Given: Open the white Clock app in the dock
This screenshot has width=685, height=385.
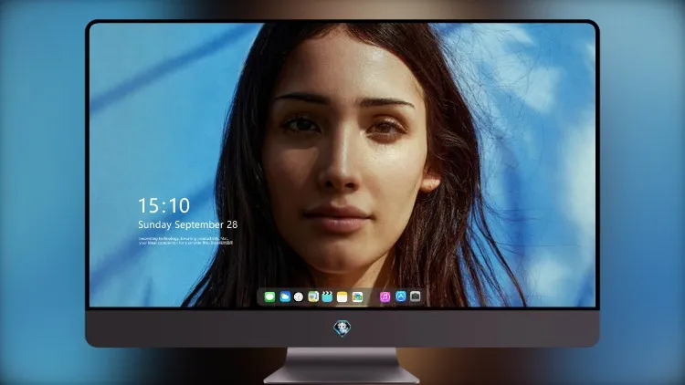Looking at the screenshot, I should [x=299, y=297].
